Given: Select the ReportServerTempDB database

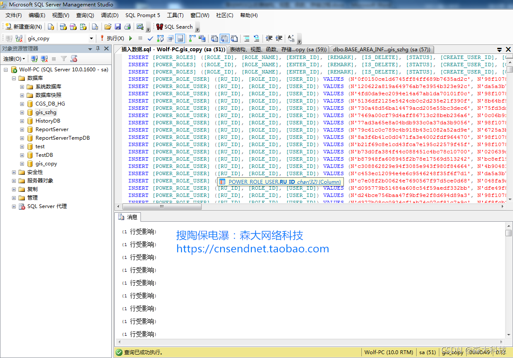Looking at the screenshot, I should [x=63, y=138].
